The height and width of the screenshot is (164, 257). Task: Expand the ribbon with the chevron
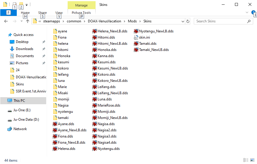click(x=247, y=12)
